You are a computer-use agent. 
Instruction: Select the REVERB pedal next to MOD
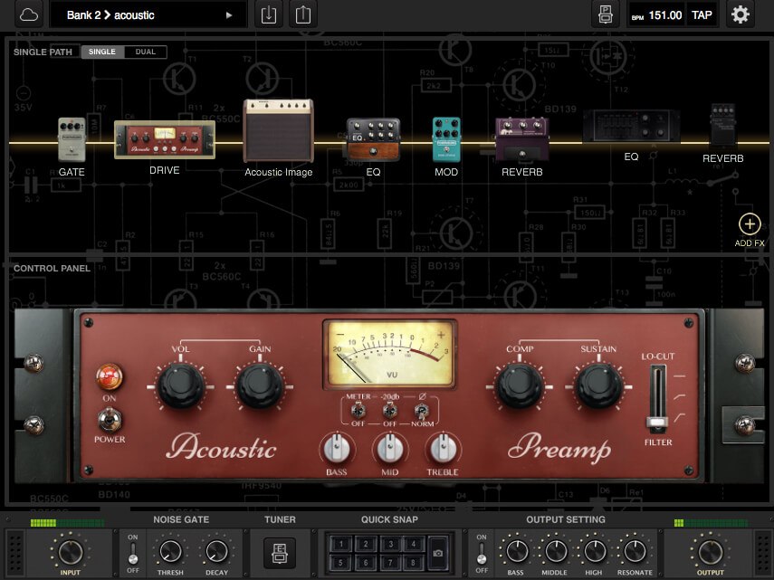(521, 138)
